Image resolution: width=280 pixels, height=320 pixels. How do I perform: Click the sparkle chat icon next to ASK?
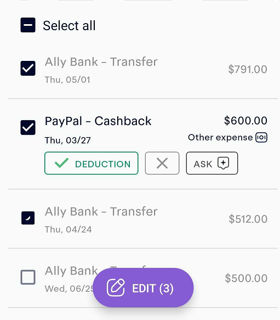[x=223, y=163]
